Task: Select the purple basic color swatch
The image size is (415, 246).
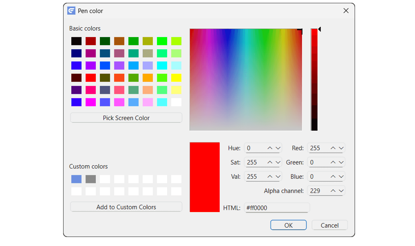Action: [x=90, y=66]
